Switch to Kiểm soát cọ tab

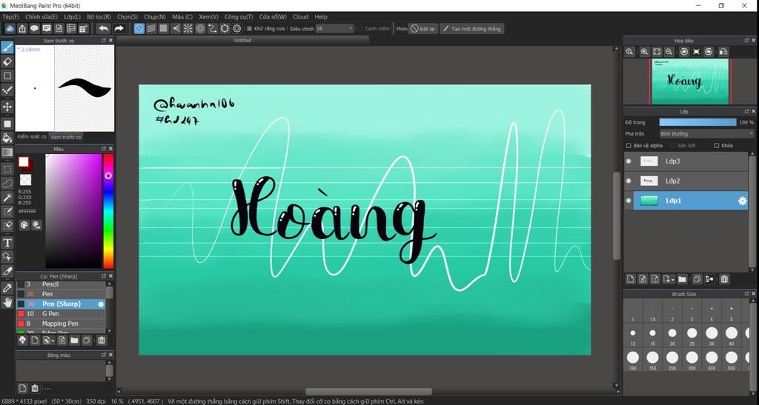[x=32, y=137]
